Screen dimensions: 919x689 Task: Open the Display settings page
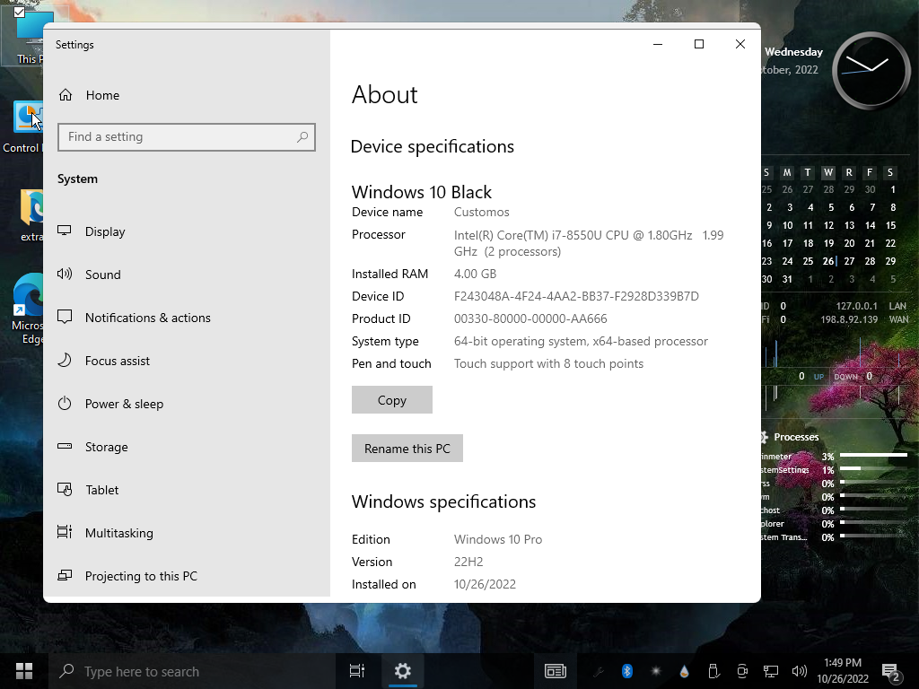pos(105,231)
